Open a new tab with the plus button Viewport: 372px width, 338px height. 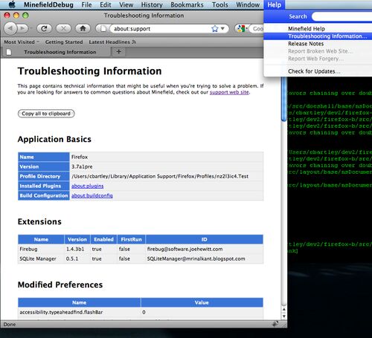[118, 51]
